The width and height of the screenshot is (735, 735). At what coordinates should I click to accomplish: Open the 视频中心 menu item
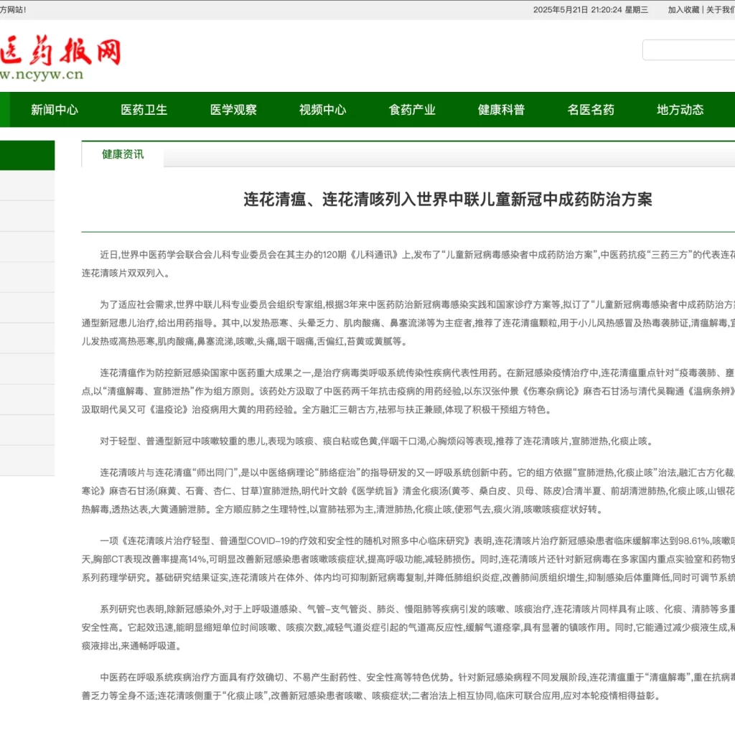322,110
